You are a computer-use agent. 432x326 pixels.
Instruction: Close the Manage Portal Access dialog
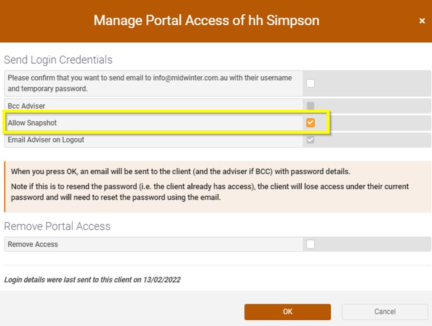click(422, 21)
